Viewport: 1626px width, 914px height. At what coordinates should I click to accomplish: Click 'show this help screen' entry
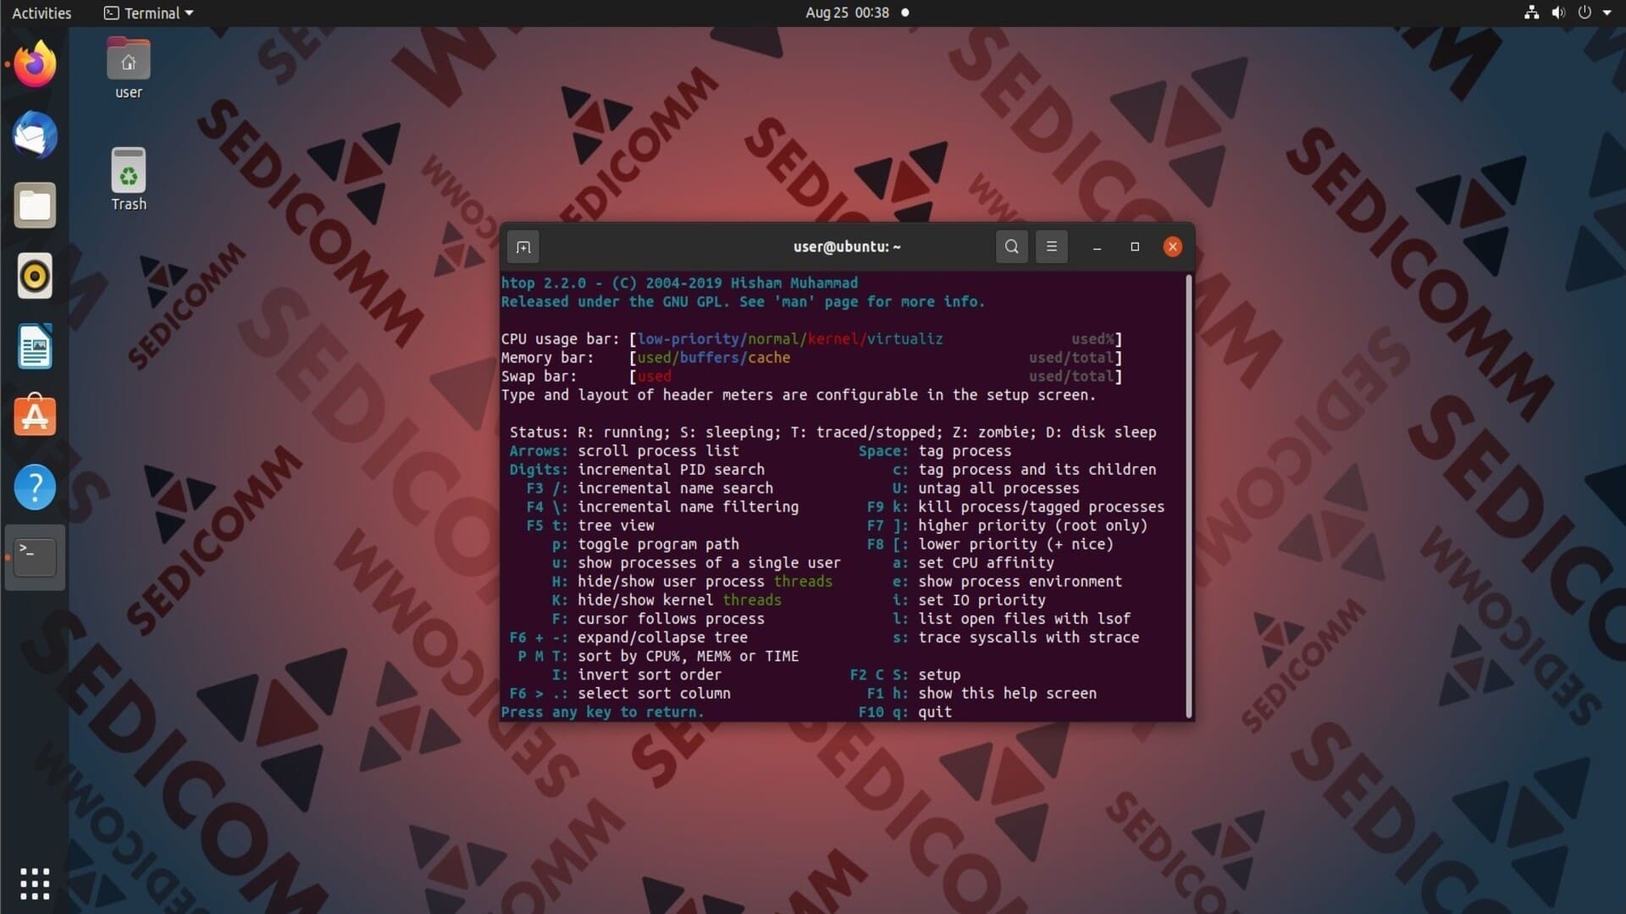(x=1007, y=693)
